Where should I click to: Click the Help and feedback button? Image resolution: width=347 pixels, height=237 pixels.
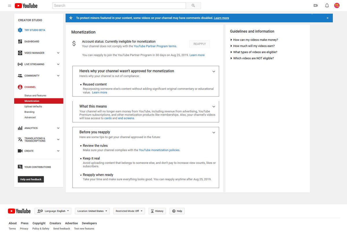31,179
